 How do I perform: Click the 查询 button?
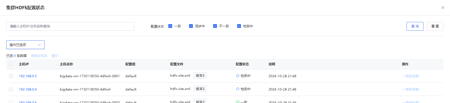pyautogui.click(x=415, y=26)
